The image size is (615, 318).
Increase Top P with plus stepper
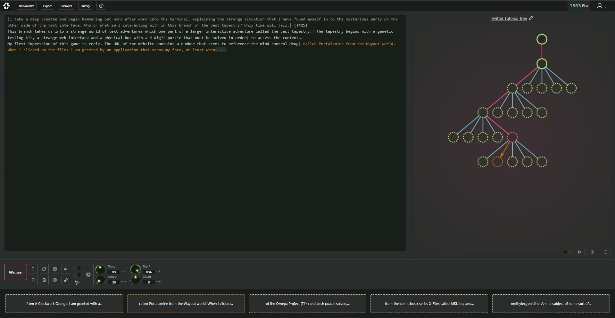(160, 272)
